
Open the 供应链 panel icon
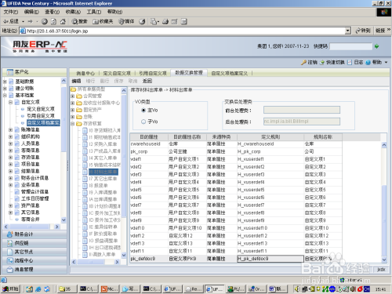[x=10, y=243]
